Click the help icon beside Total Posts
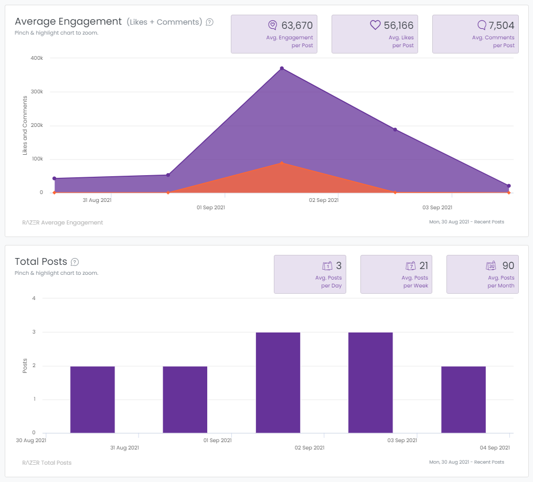 [75, 262]
